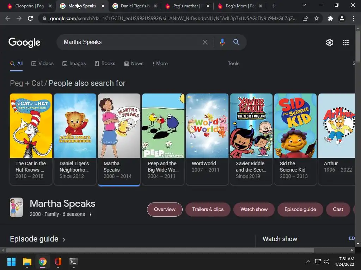Viewport: 361px width, 270px height.
Task: Click the Overview chip
Action: pyautogui.click(x=165, y=210)
